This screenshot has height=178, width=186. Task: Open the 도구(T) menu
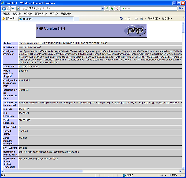click(54, 14)
